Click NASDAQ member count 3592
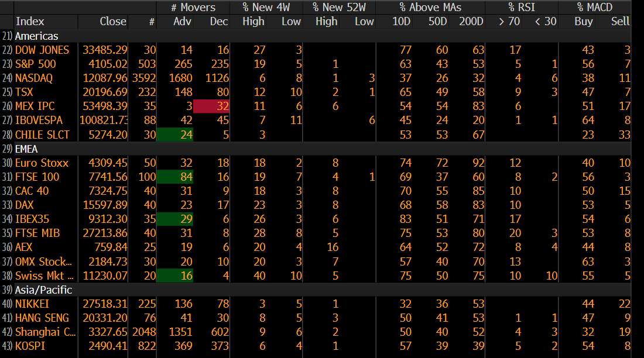Screen dimensions: 644x358 pos(144,78)
